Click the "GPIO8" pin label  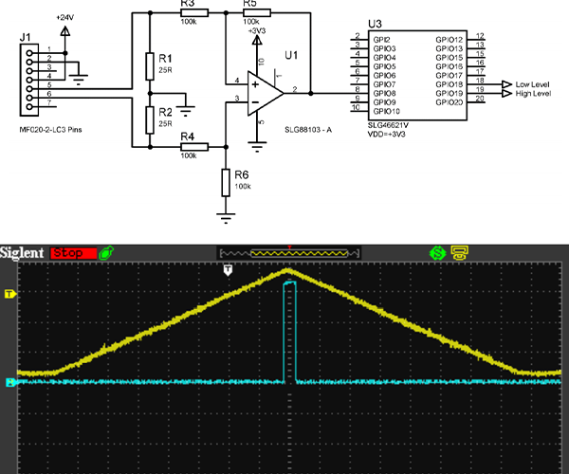(x=384, y=93)
